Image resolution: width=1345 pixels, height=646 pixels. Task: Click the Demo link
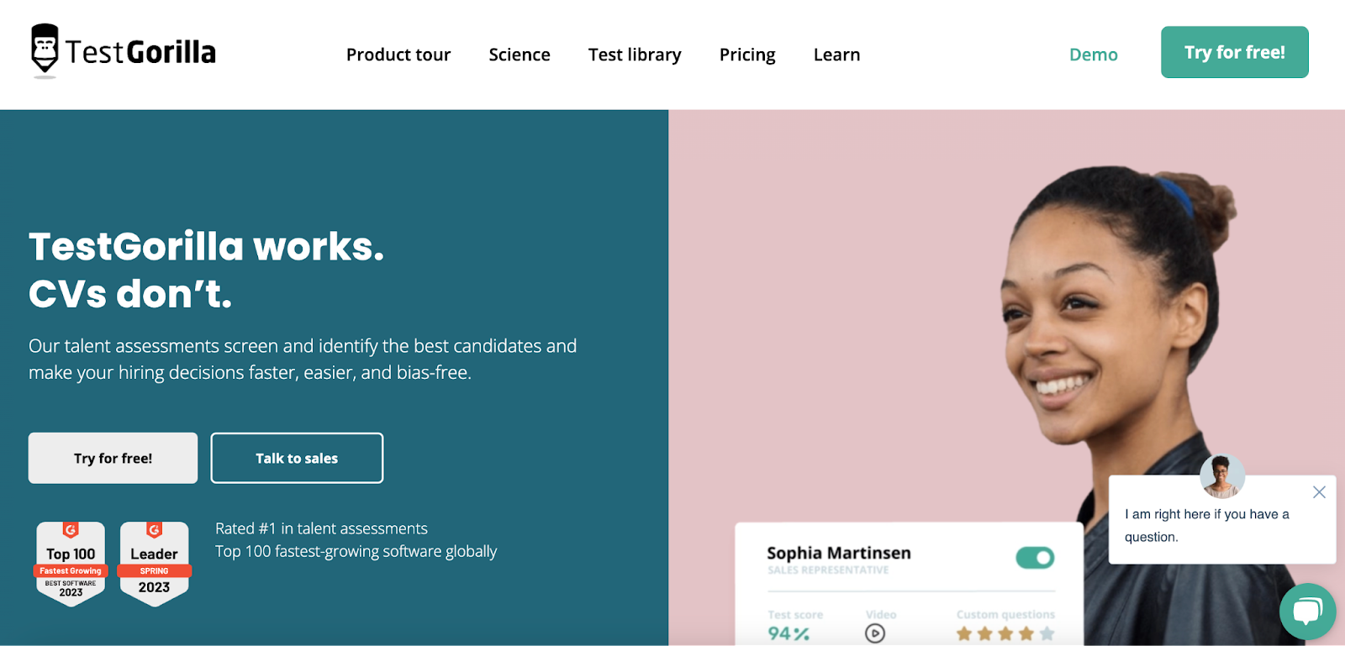click(x=1093, y=55)
